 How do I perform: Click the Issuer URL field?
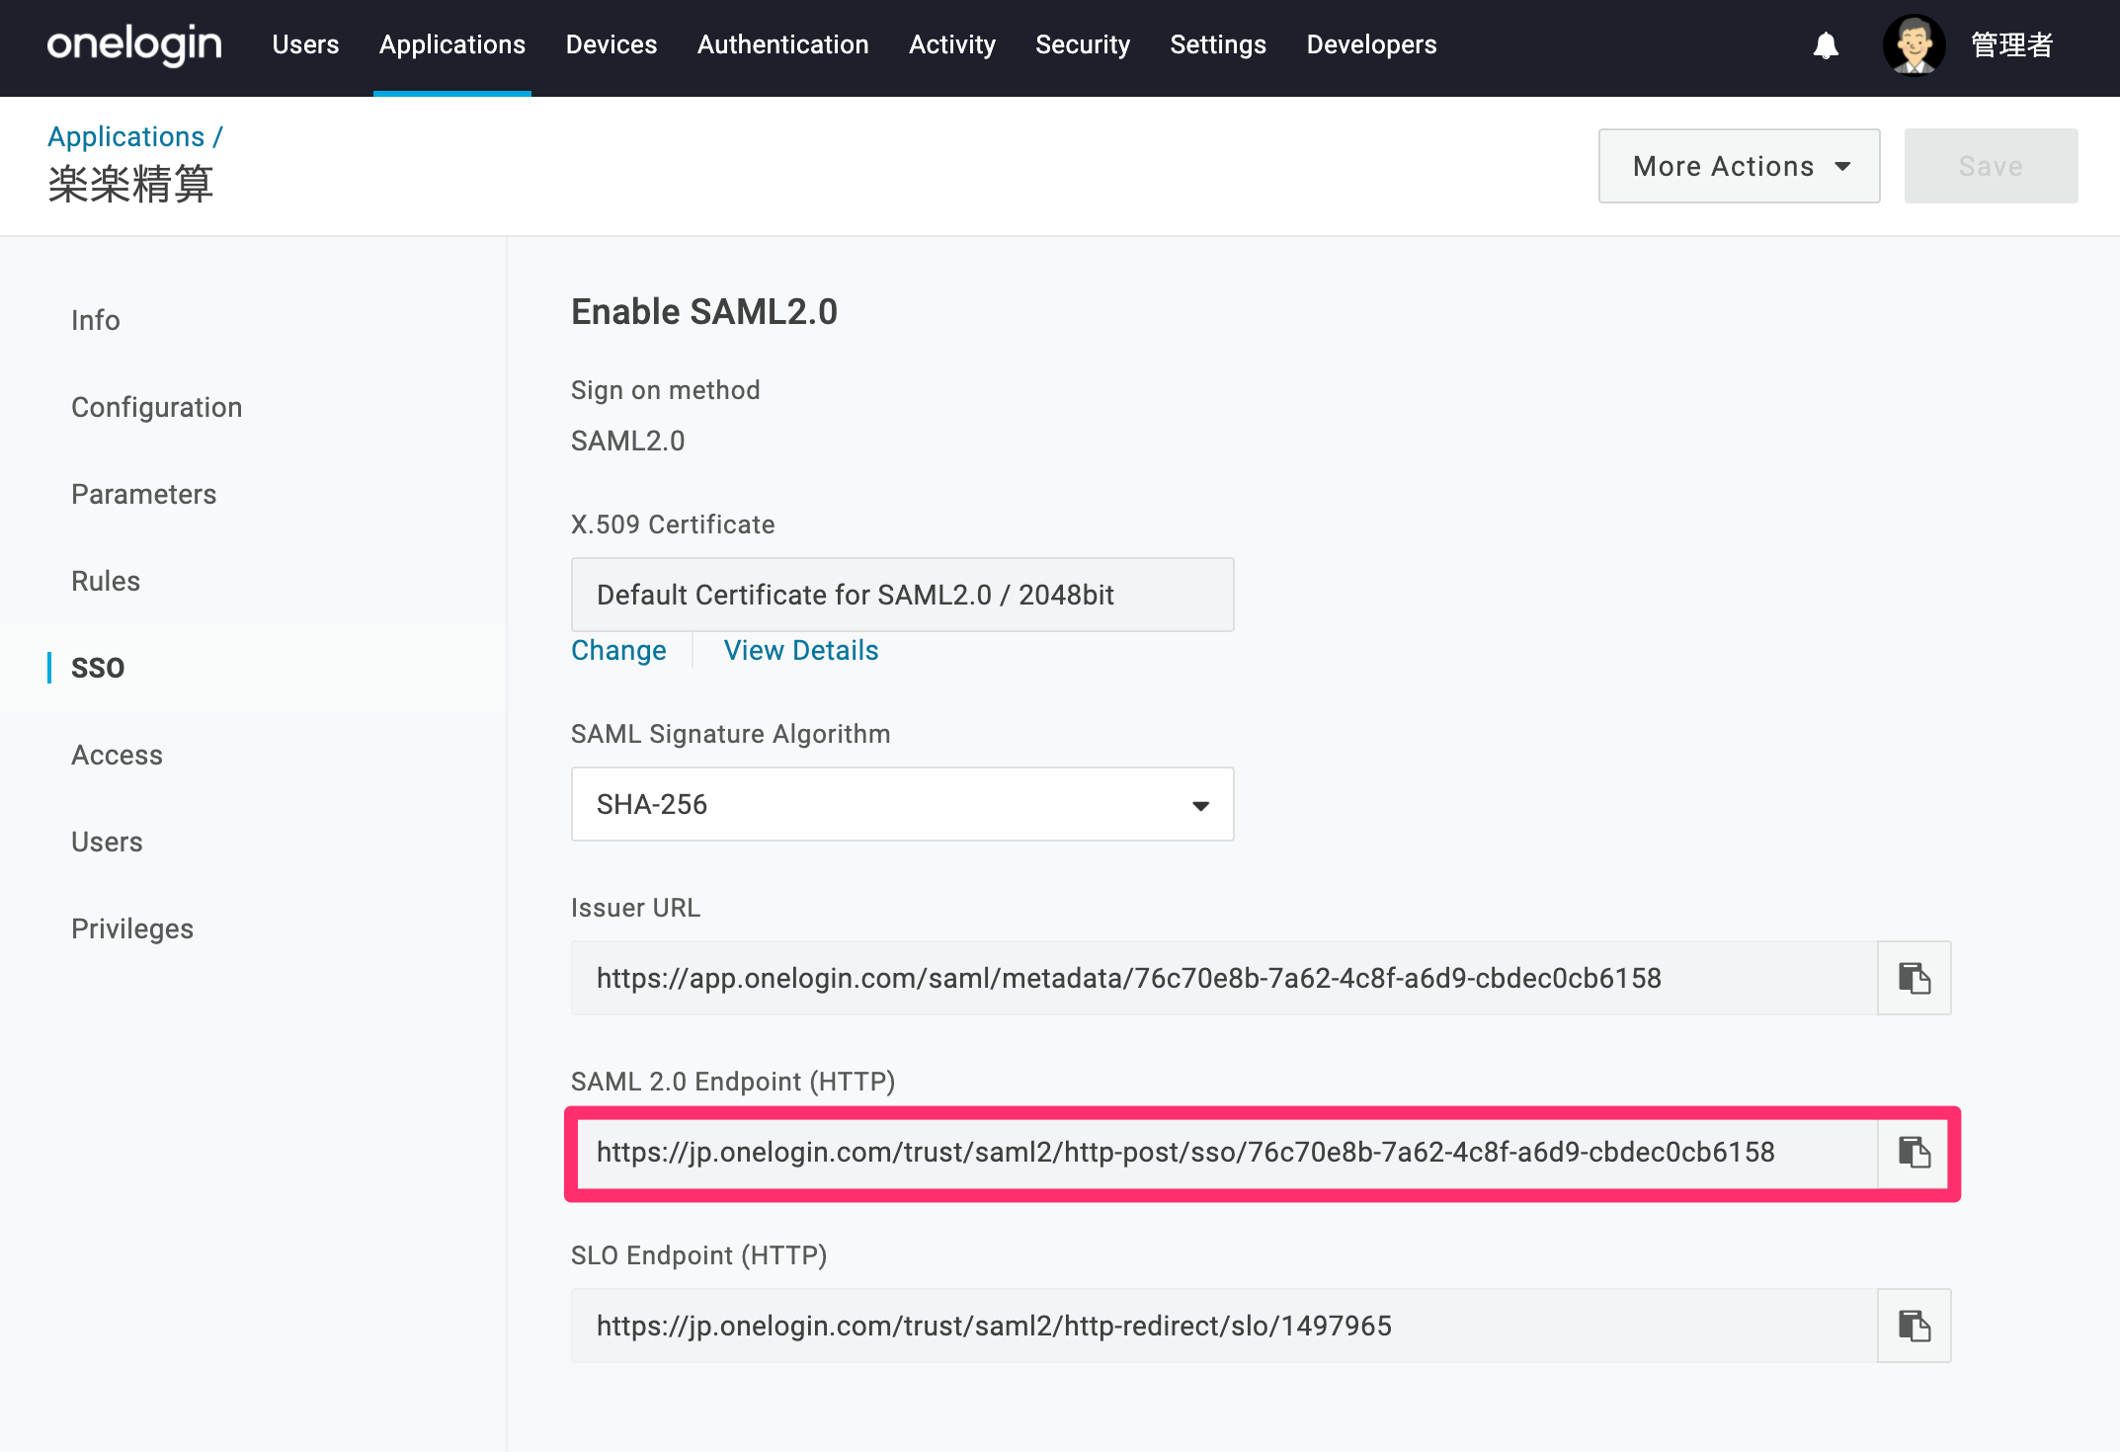[x=1224, y=978]
